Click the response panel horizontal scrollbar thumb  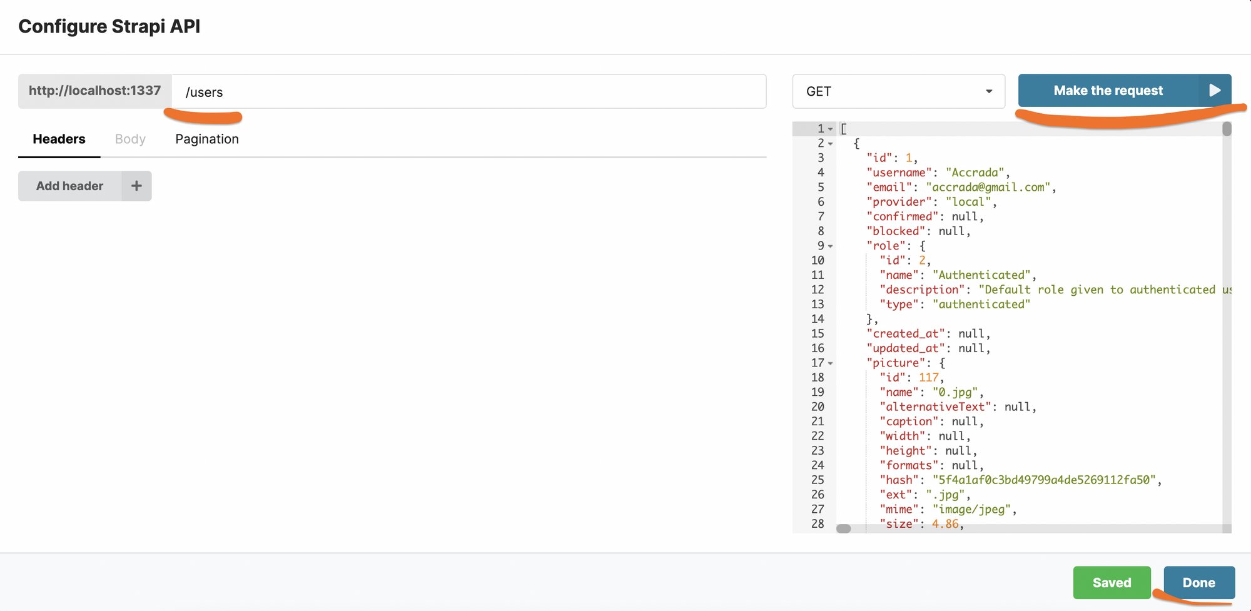pyautogui.click(x=844, y=528)
